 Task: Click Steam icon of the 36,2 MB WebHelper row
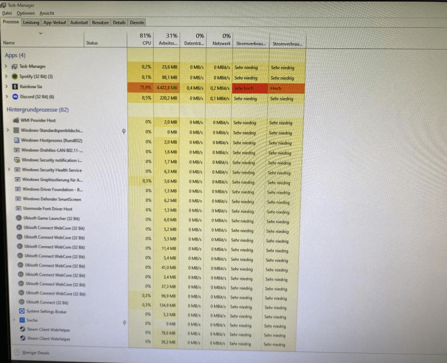pyautogui.click(x=23, y=338)
